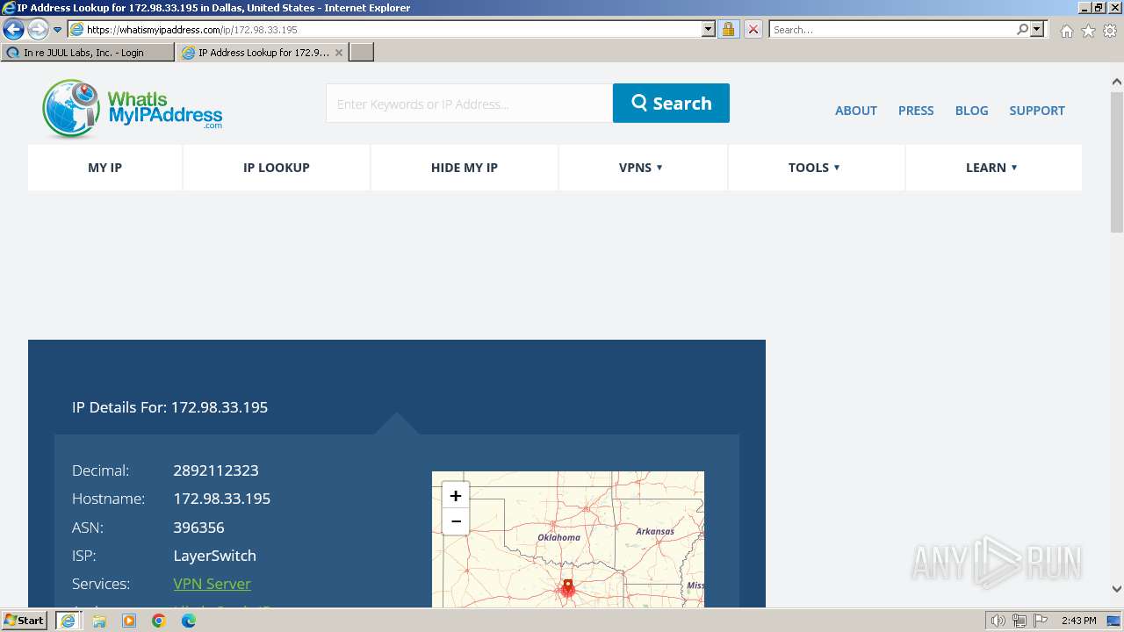Launch Microsoft Edge from taskbar

pyautogui.click(x=189, y=621)
